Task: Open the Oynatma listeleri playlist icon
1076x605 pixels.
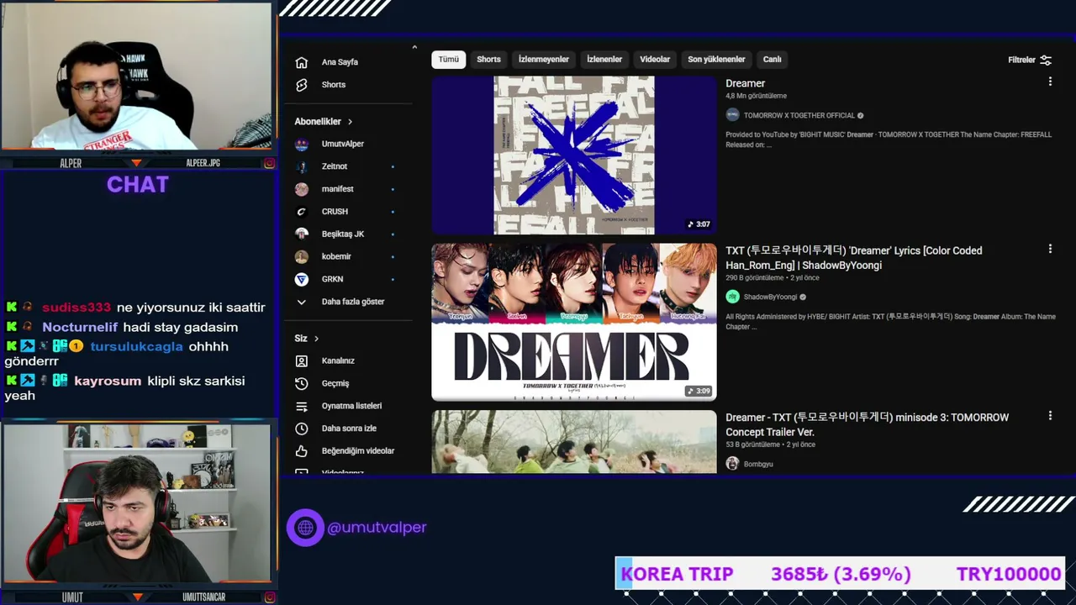Action: pos(302,406)
